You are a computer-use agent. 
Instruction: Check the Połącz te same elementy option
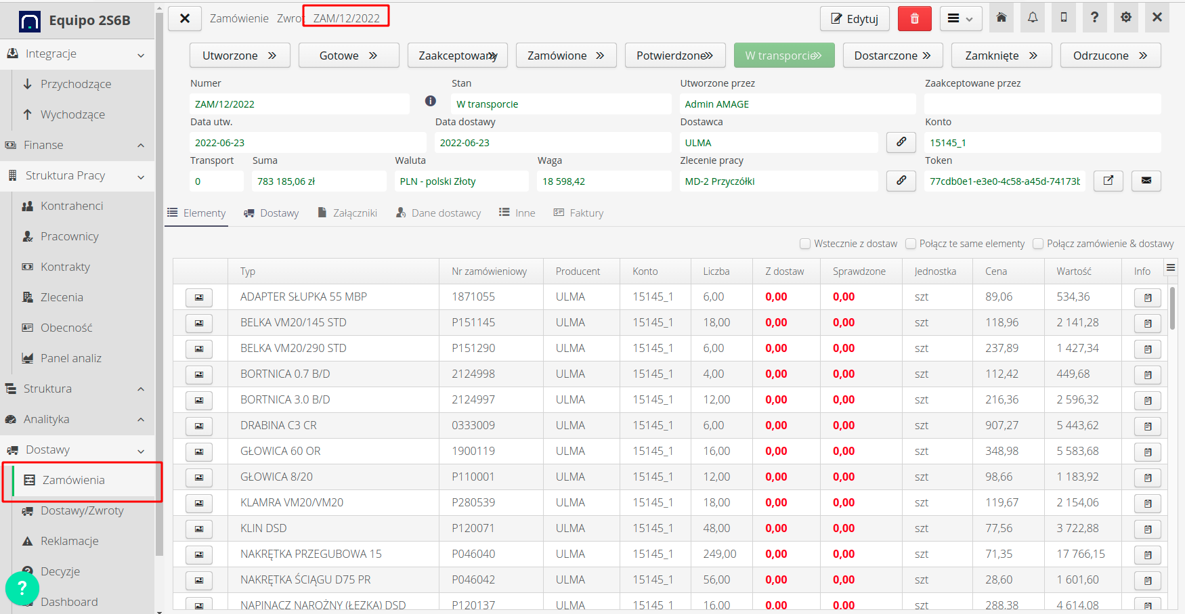(x=911, y=243)
